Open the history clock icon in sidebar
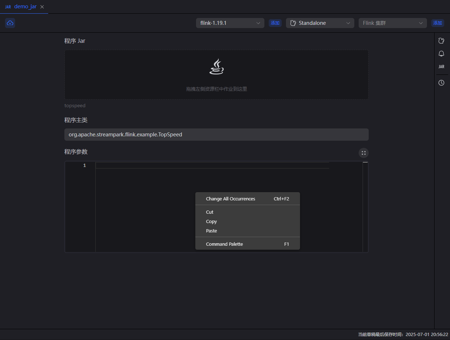The height and width of the screenshot is (340, 450). click(441, 83)
